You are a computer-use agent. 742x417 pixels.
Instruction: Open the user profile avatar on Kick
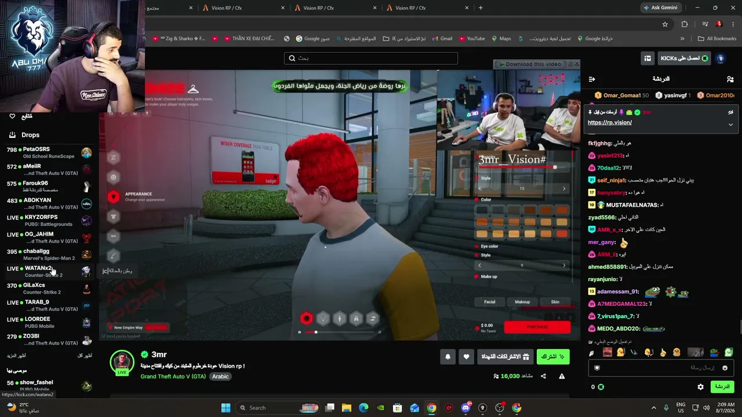[721, 58]
